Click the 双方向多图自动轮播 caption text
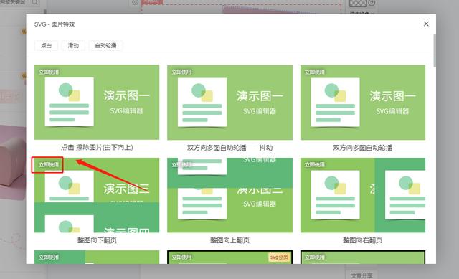The width and height of the screenshot is (459, 279). 362,148
